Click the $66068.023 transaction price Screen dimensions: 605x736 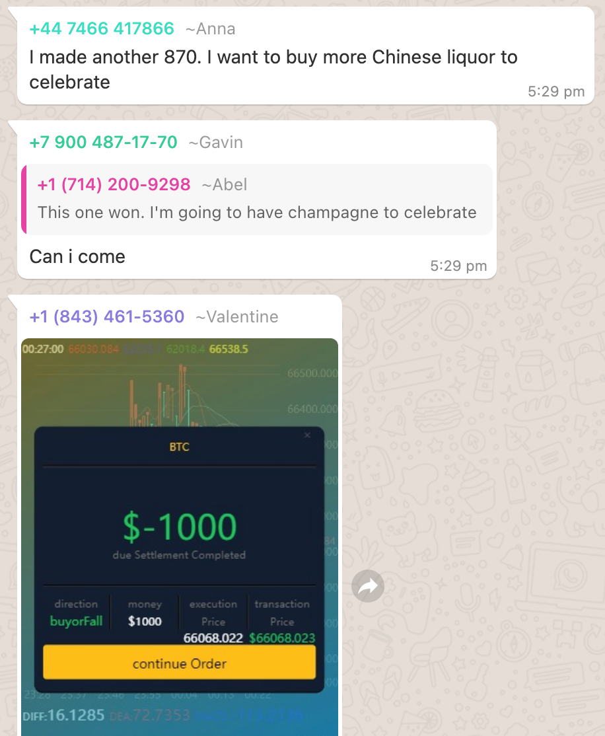coord(282,638)
